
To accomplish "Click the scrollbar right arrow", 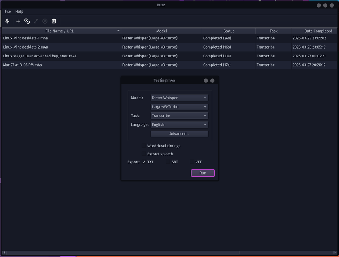I will 335,253.
